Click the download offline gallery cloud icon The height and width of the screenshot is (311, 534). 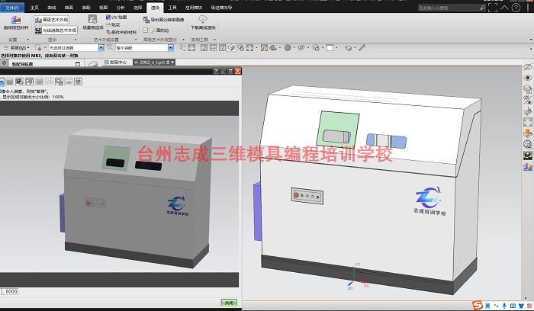pyautogui.click(x=203, y=22)
